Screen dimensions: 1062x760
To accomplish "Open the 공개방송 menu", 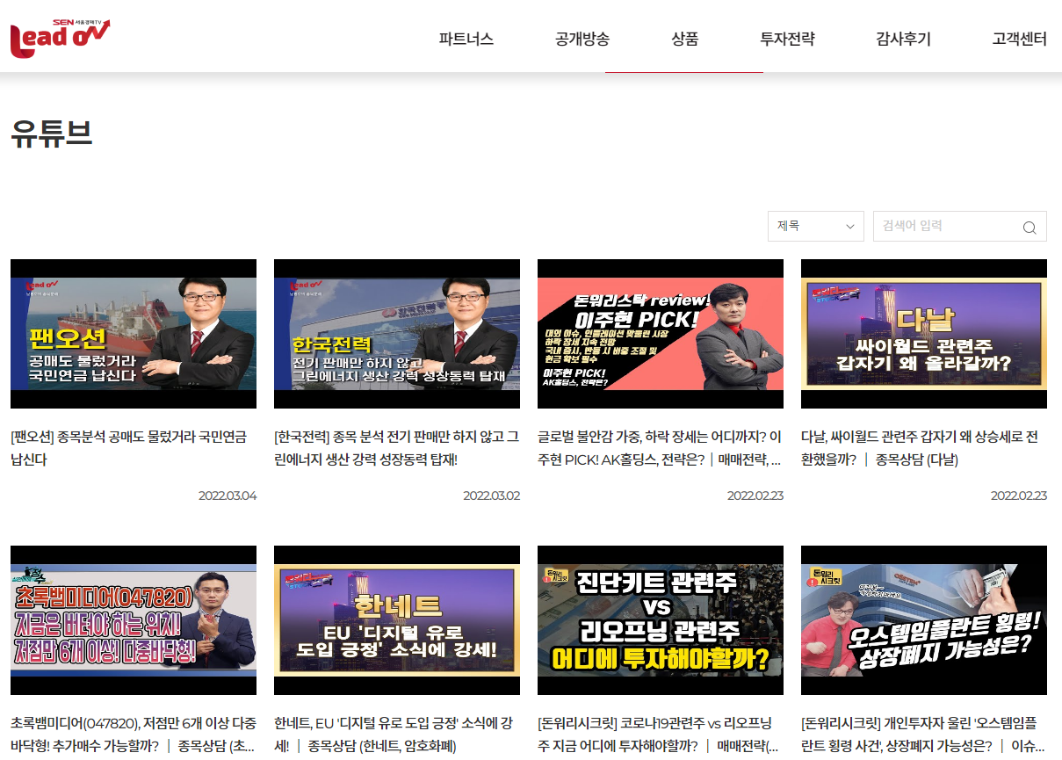I will coord(582,39).
